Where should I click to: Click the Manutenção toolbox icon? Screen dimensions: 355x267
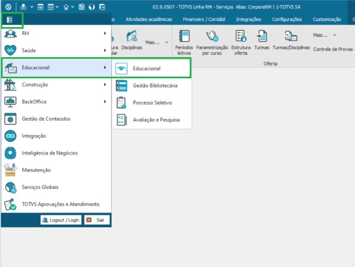pyautogui.click(x=10, y=170)
